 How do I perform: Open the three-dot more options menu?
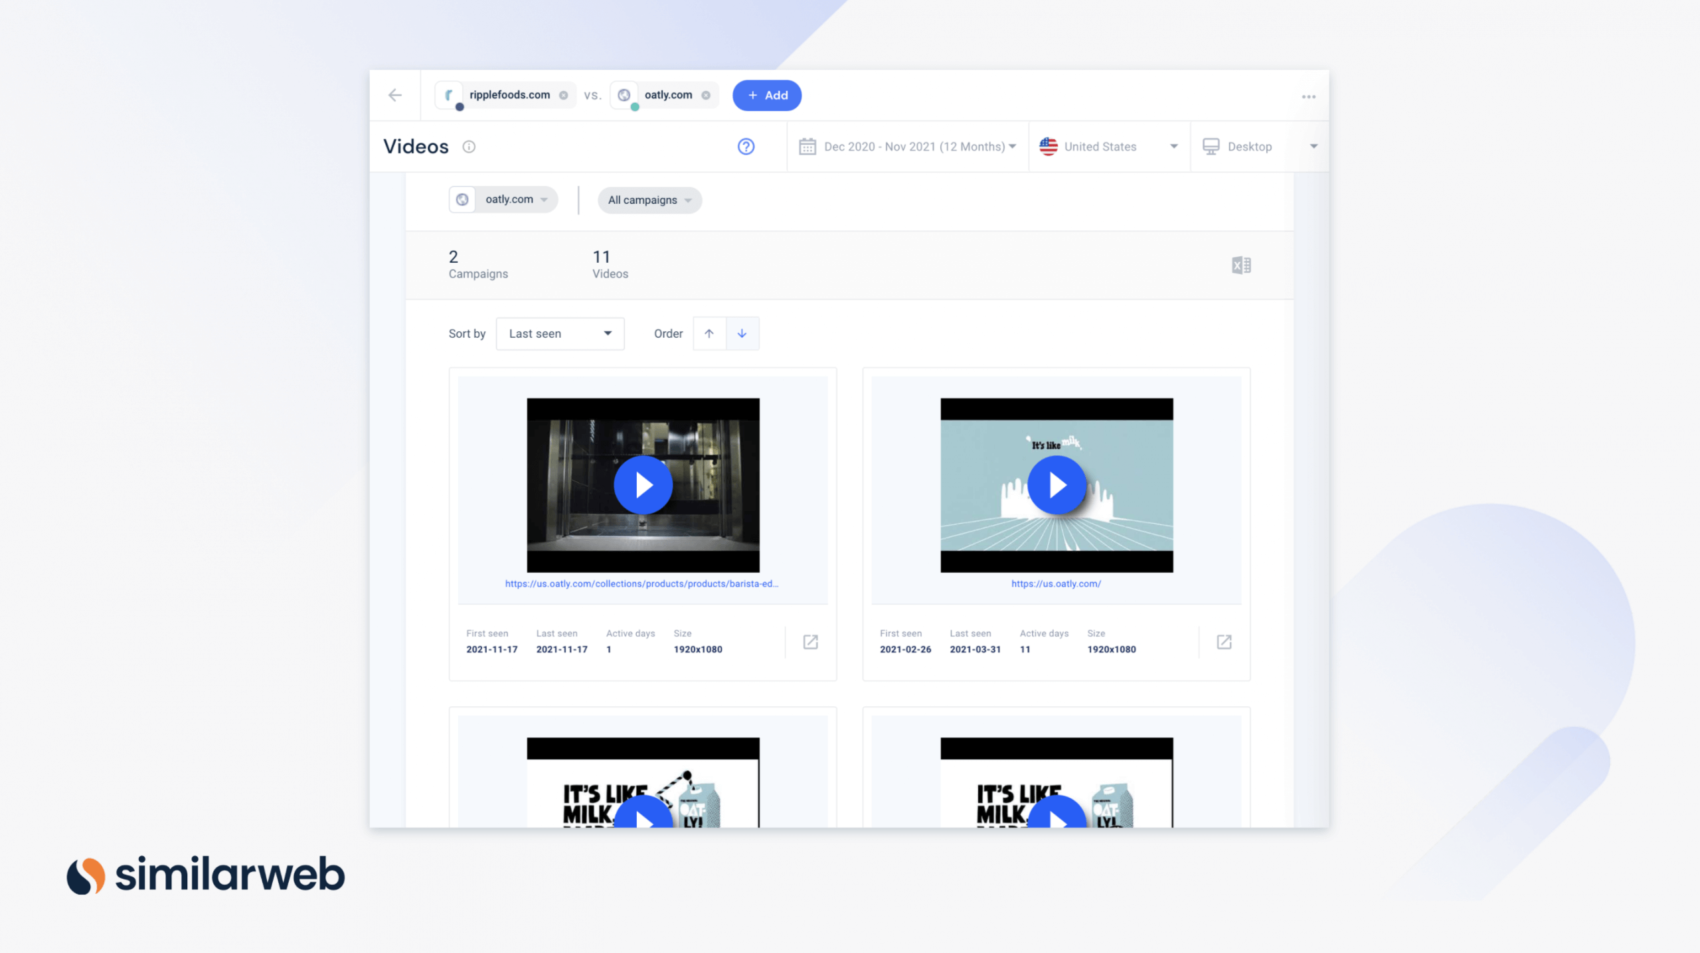[x=1308, y=96]
